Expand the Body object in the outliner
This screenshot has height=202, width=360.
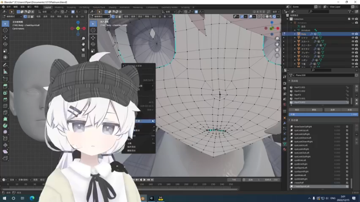point(295,34)
